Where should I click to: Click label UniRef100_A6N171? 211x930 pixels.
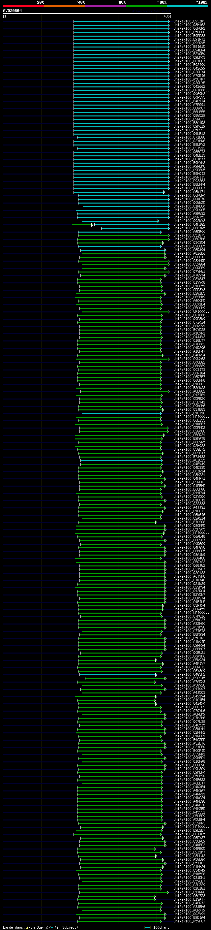pyautogui.click(x=189, y=192)
